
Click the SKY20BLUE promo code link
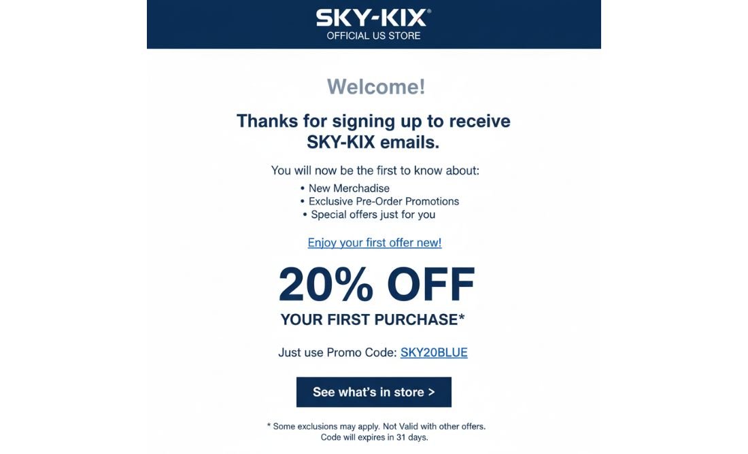tap(433, 352)
